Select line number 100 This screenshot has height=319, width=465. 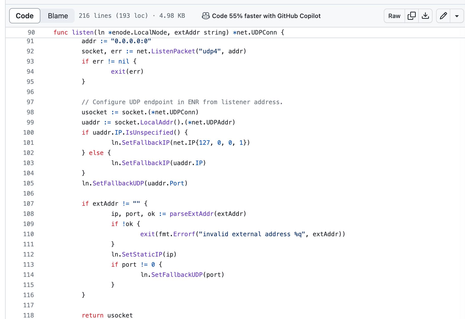coord(28,133)
